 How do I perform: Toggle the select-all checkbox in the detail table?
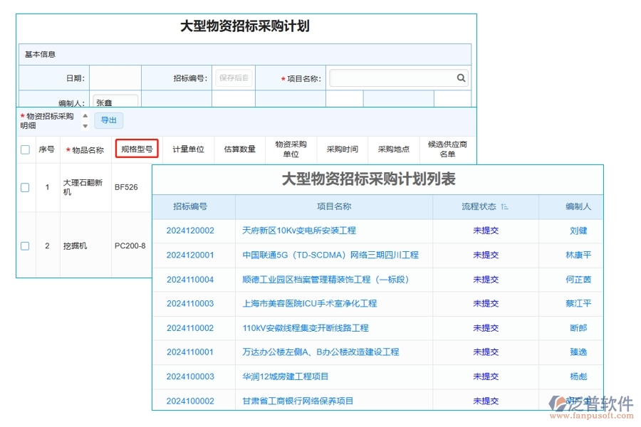(x=24, y=149)
